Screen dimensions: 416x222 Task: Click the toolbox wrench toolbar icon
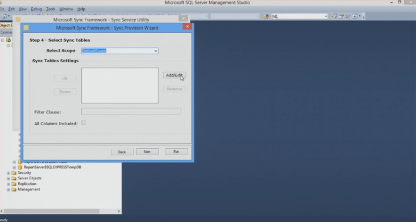pos(347,17)
